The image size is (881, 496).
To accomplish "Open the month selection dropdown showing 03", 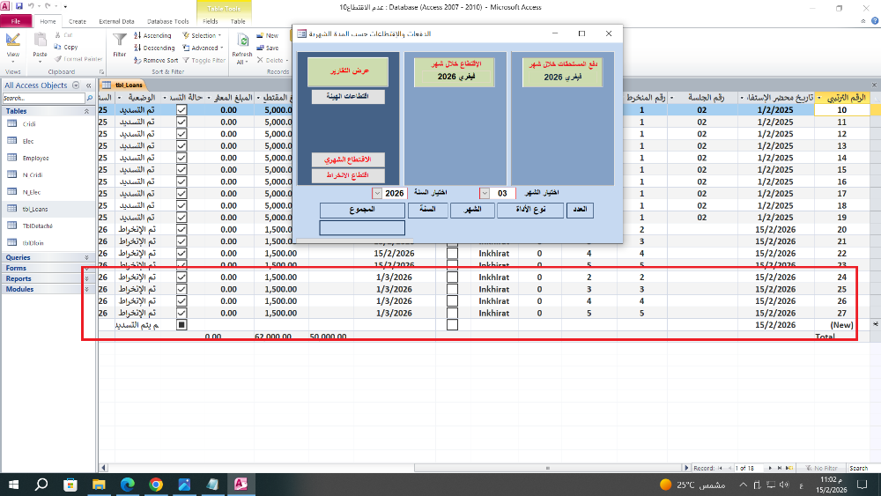I will [485, 193].
